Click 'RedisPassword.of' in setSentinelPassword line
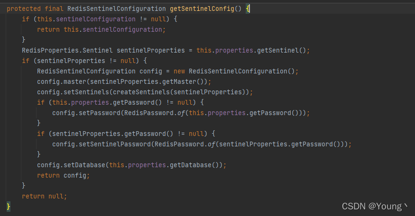Screen dimensions: 415x216 pyautogui.click(x=185, y=144)
